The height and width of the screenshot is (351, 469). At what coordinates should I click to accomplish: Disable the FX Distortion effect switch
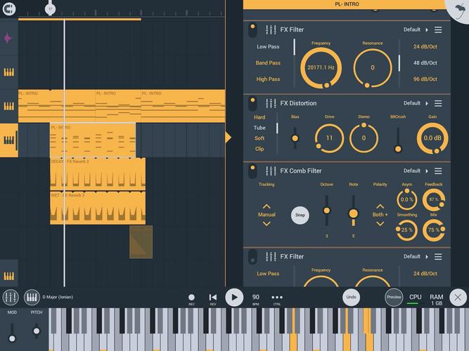coord(252,103)
